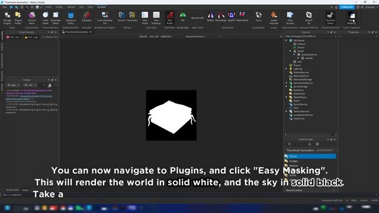Enable the Display only checkbox
Viewport: 379px width, 213px height.
tap(43, 37)
